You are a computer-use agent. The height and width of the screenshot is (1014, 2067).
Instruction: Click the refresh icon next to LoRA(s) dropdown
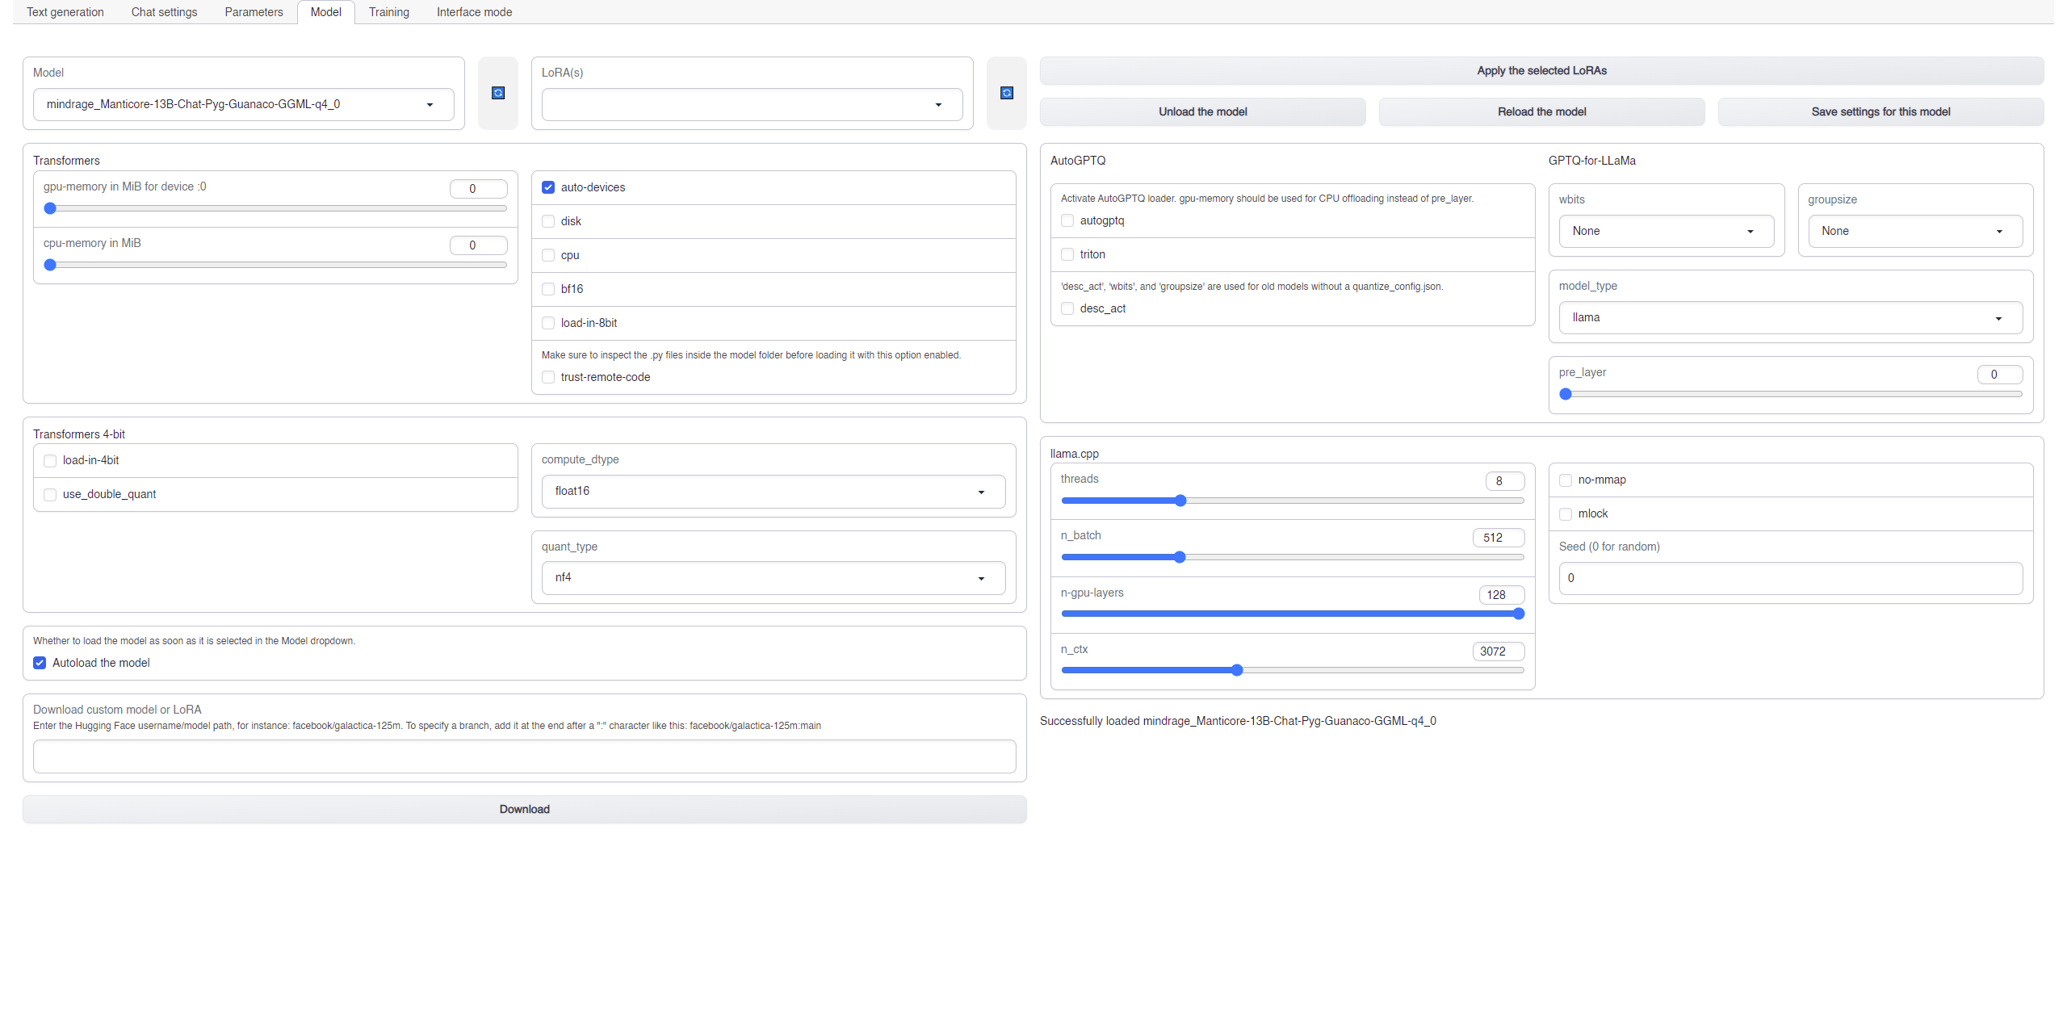[1006, 93]
